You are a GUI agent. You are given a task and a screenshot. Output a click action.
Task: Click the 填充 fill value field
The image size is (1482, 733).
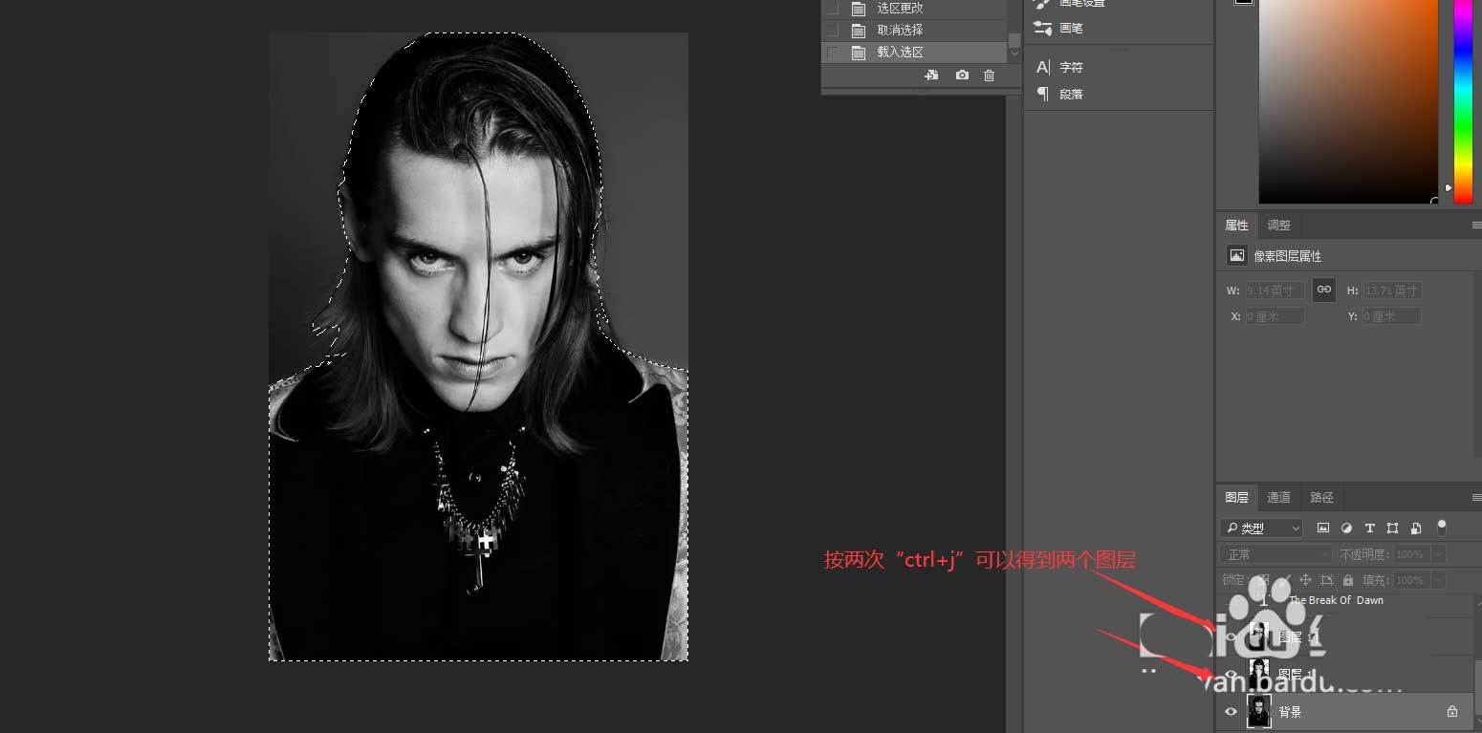[x=1411, y=580]
